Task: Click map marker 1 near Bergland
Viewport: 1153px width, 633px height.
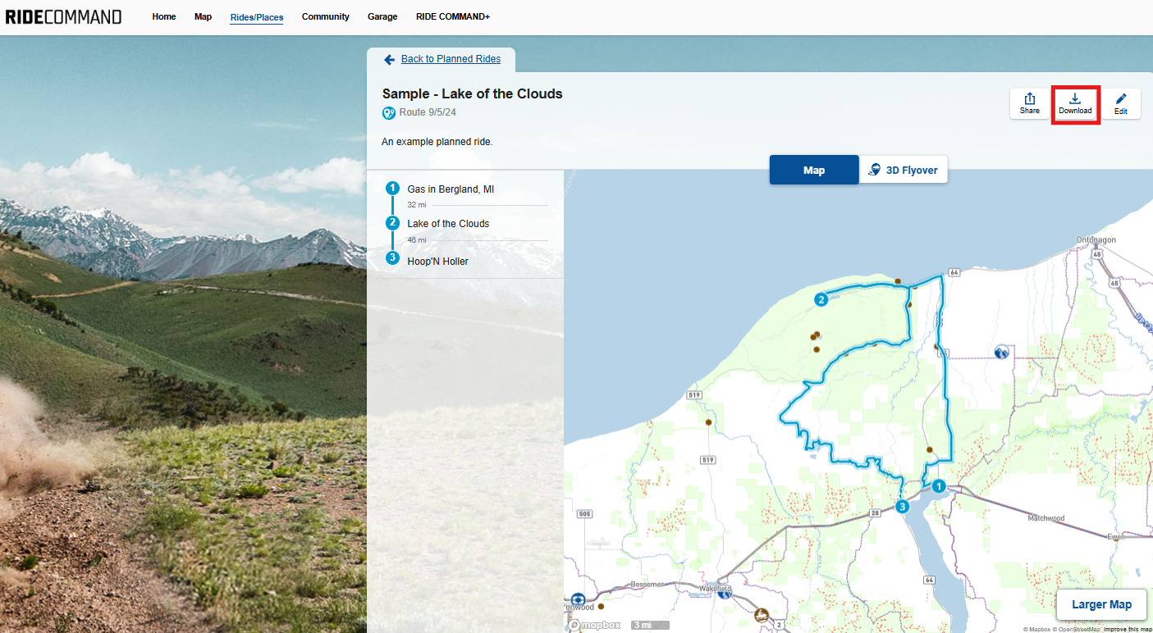Action: (x=940, y=486)
